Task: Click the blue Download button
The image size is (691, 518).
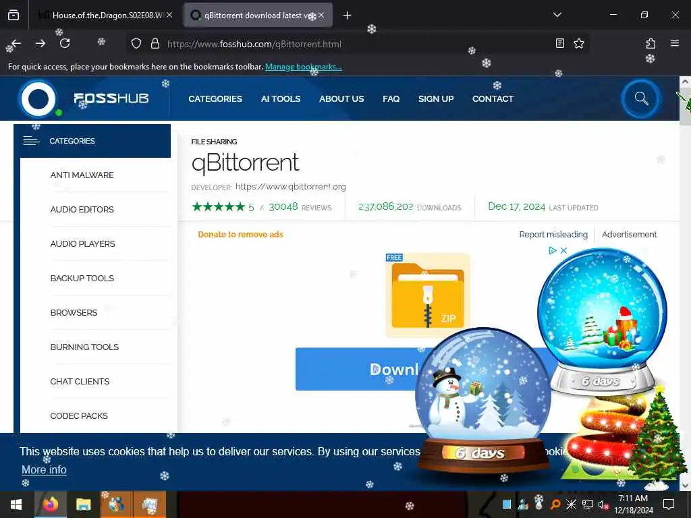Action: pos(357,369)
